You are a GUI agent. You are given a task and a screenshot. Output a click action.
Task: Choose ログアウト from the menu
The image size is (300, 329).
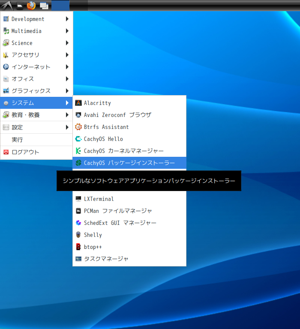click(36, 152)
